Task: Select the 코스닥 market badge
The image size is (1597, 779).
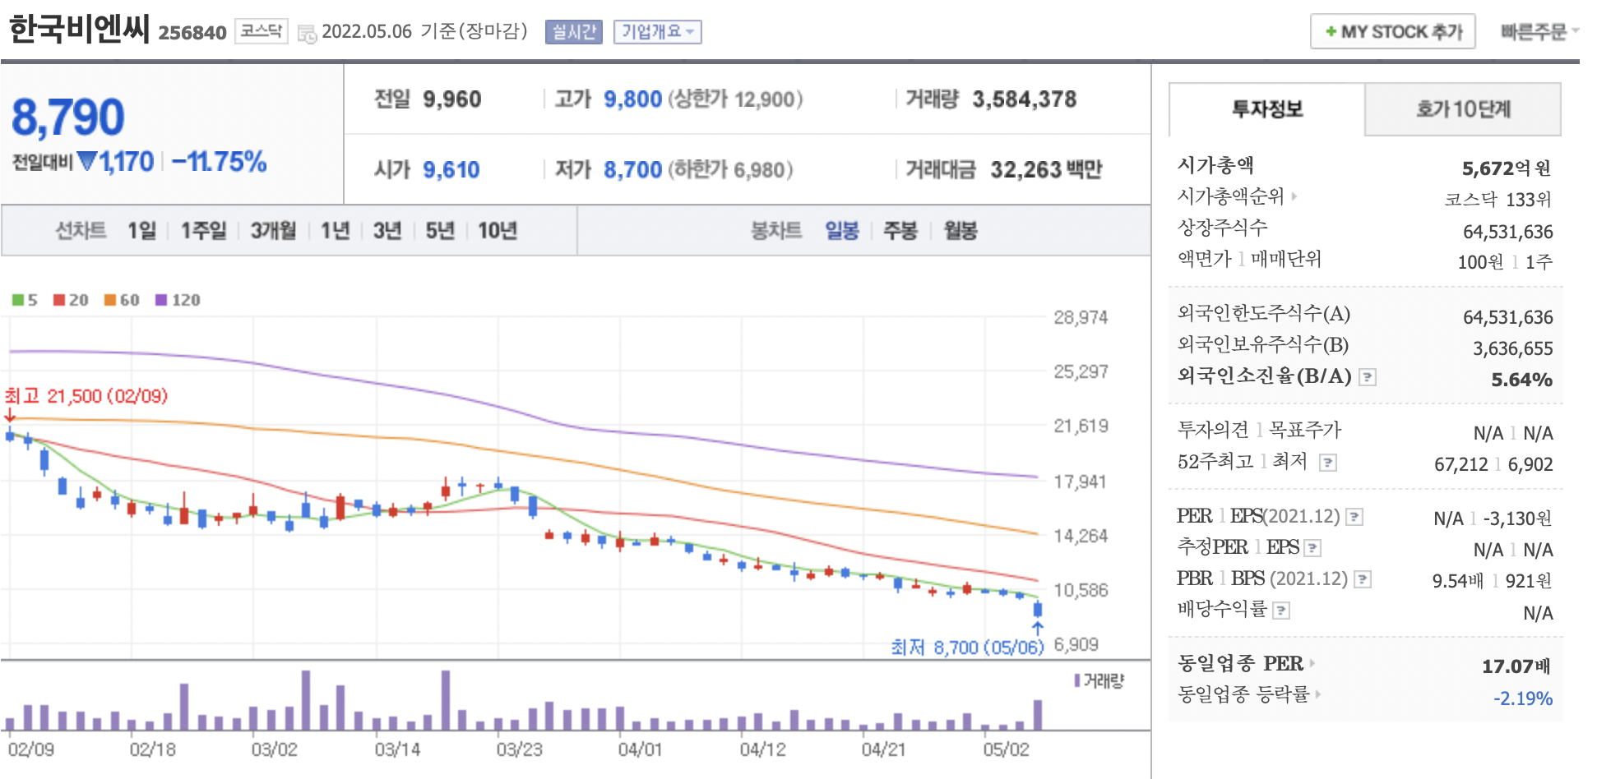Action: (x=261, y=31)
